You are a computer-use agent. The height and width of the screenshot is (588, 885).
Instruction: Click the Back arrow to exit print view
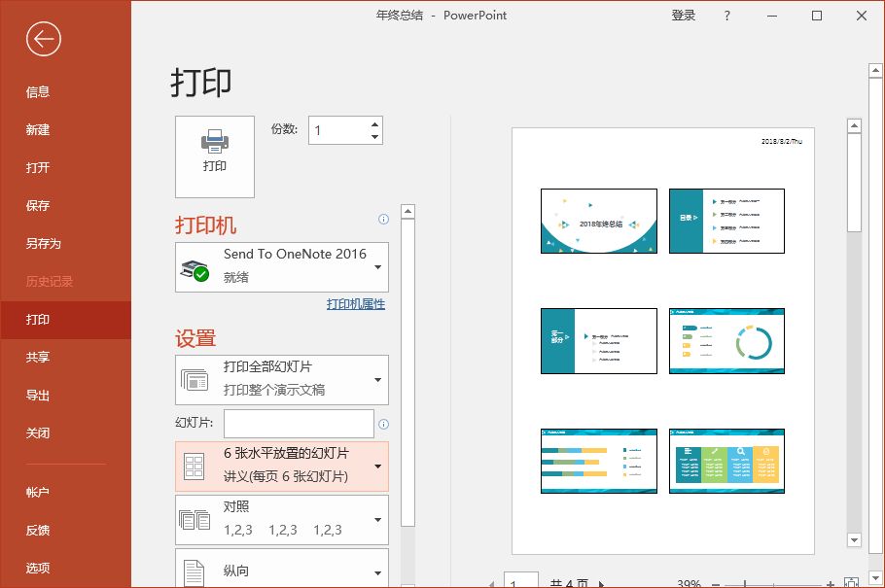pos(41,39)
